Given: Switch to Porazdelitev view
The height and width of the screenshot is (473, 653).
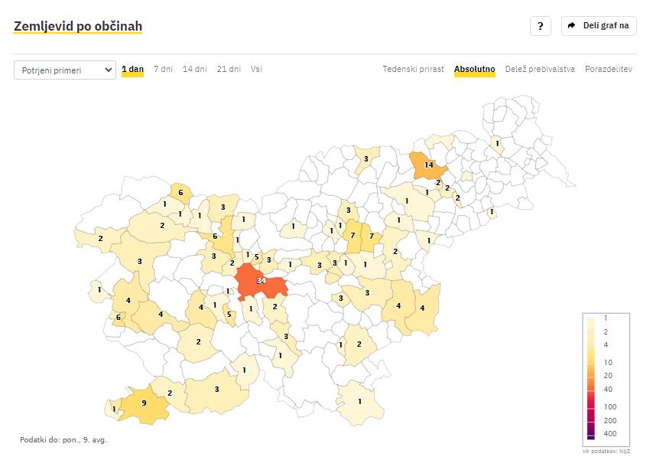Looking at the screenshot, I should (x=609, y=69).
